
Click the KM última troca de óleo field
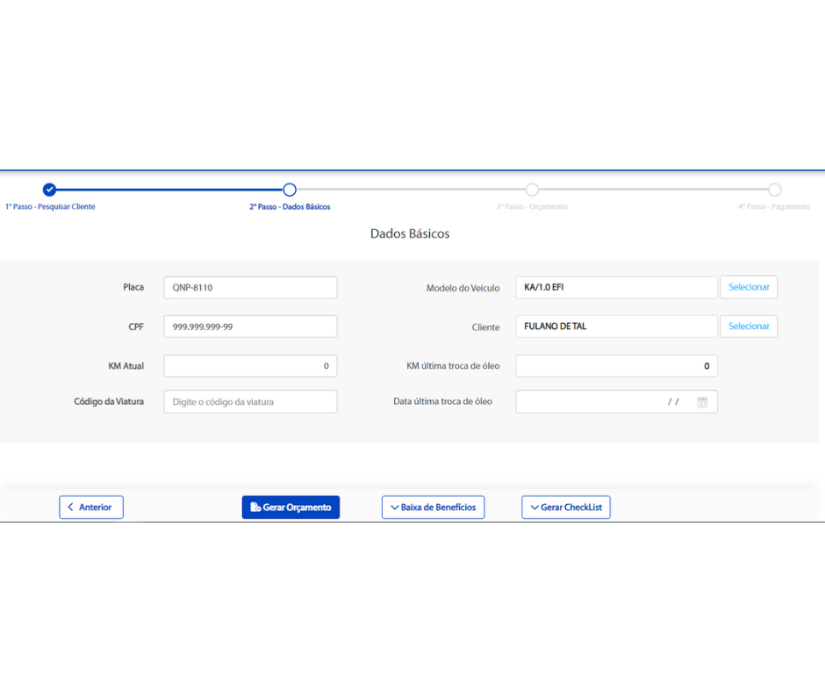click(x=617, y=365)
